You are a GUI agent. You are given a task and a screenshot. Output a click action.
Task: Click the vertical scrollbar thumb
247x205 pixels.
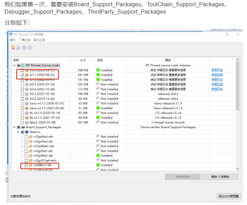(238, 86)
